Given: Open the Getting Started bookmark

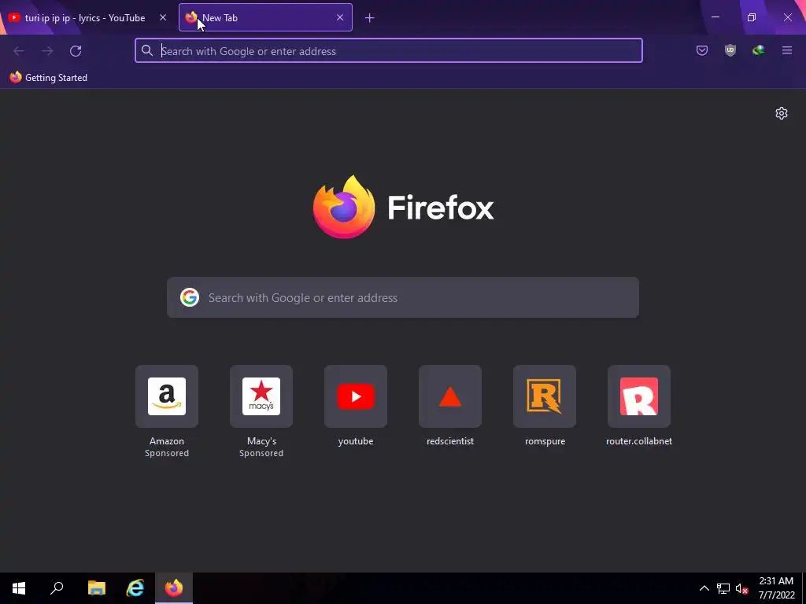Looking at the screenshot, I should pyautogui.click(x=49, y=78).
